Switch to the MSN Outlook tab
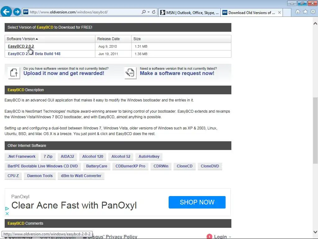 tap(189, 12)
